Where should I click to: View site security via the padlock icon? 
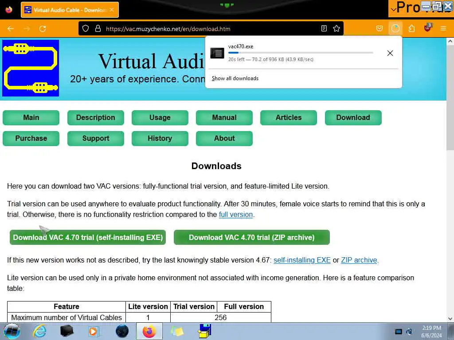coord(98,29)
